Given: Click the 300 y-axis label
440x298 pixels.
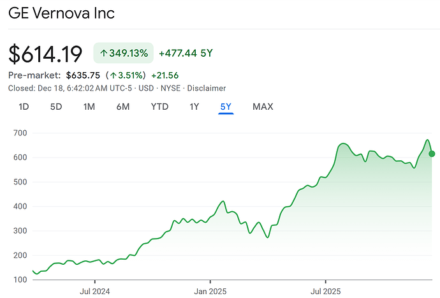Looking at the screenshot, I should pyautogui.click(x=20, y=230).
